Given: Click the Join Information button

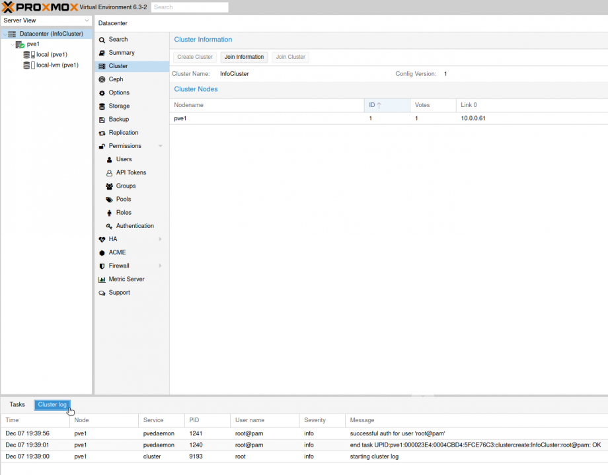Looking at the screenshot, I should tap(244, 57).
